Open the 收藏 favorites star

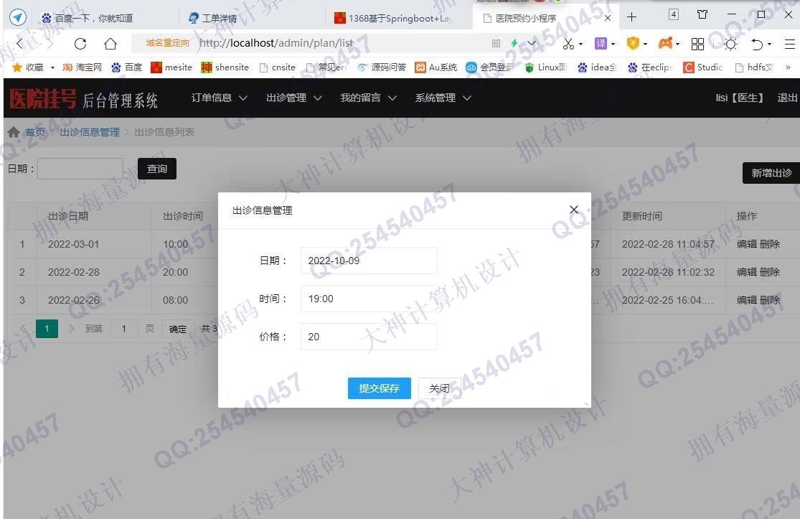(17, 67)
